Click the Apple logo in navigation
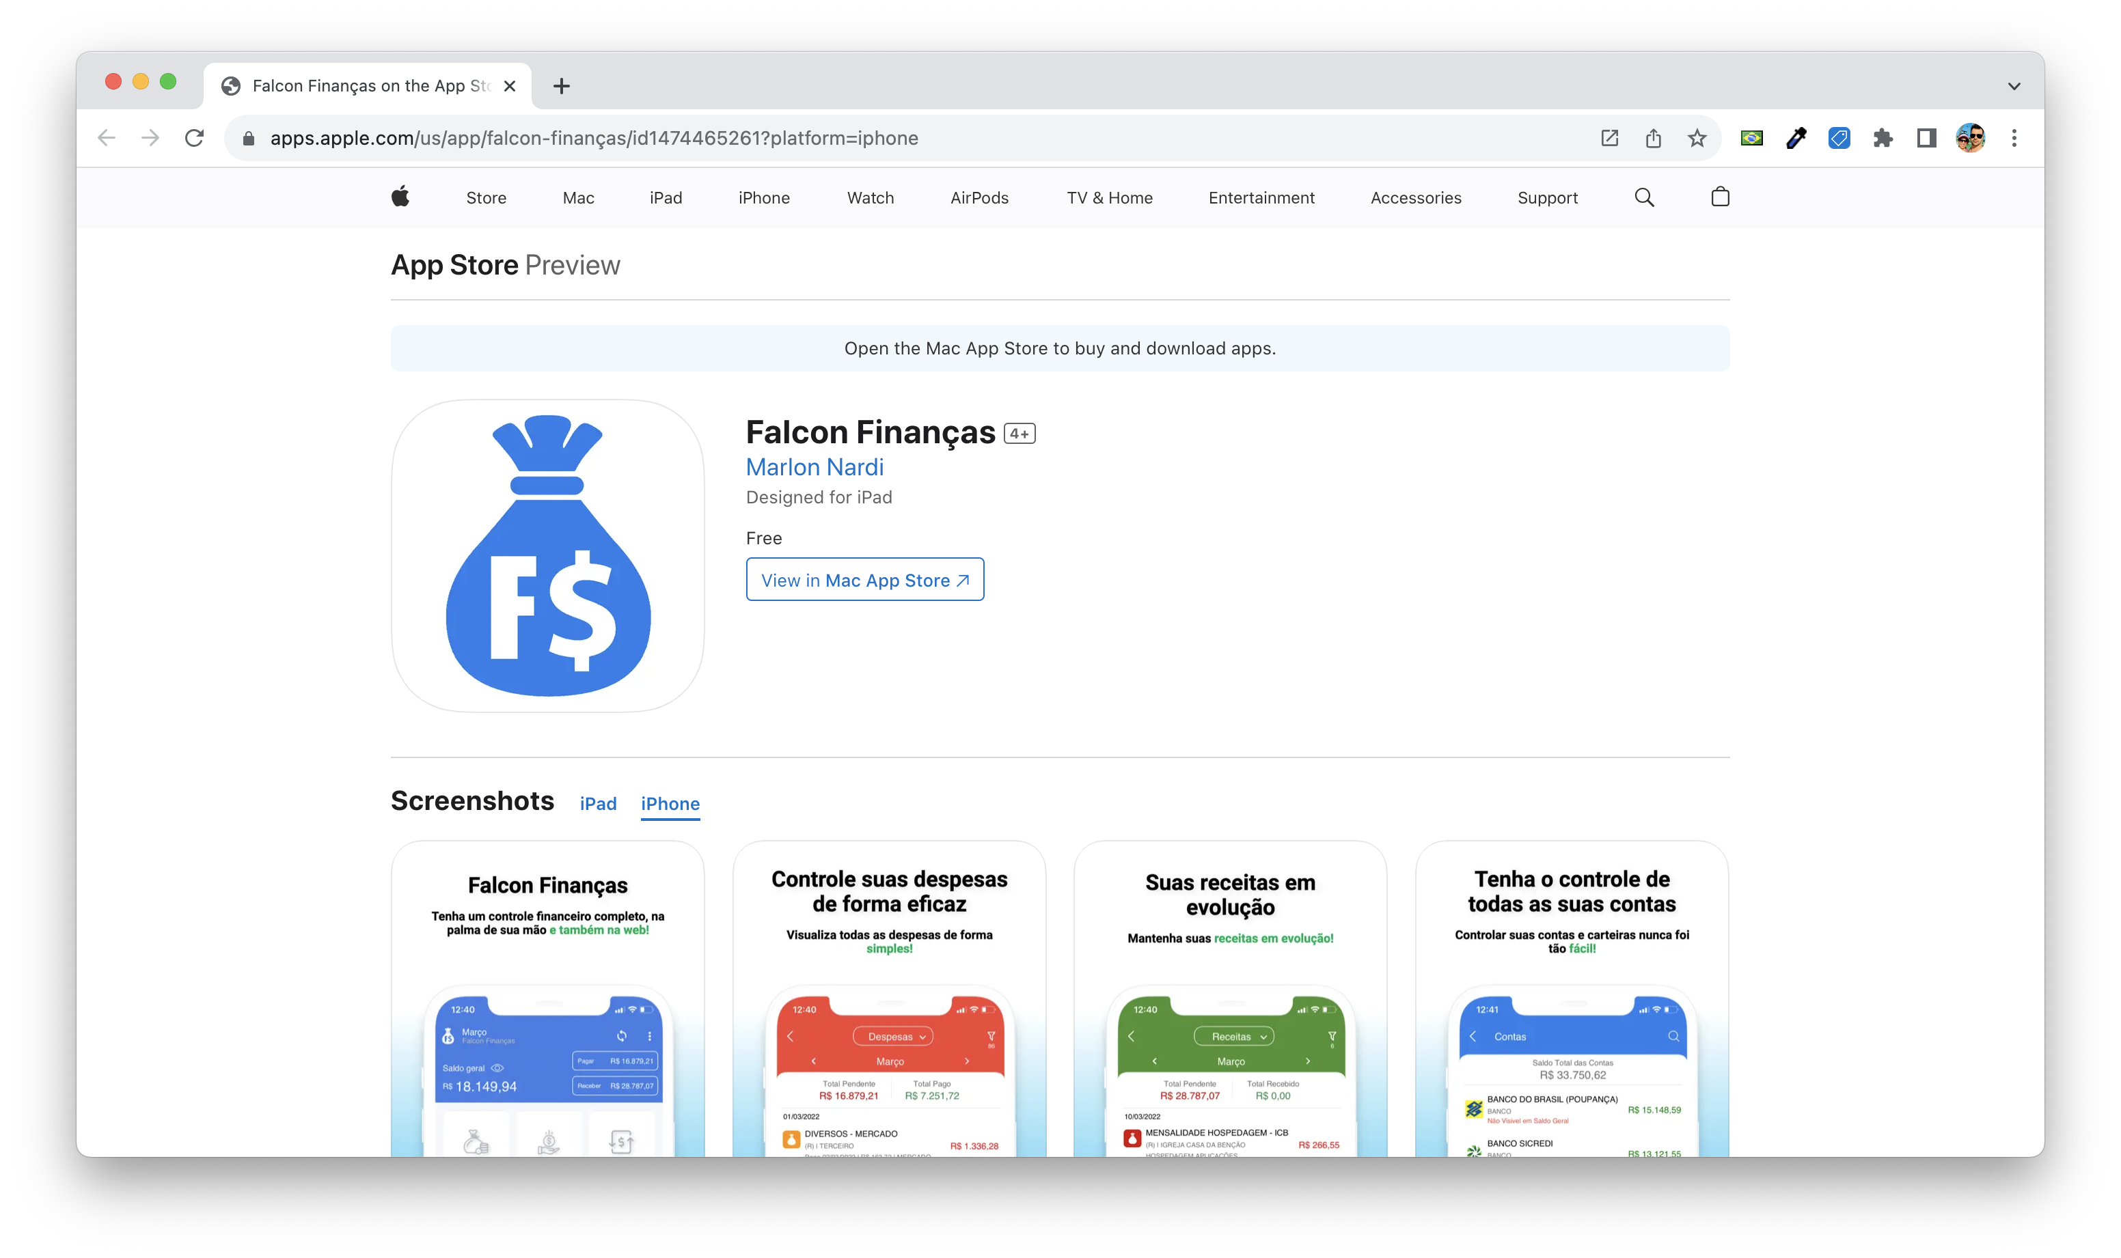The height and width of the screenshot is (1258, 2121). (x=400, y=197)
